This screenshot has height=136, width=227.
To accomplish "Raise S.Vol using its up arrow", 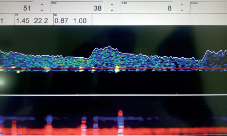I will [182, 4].
